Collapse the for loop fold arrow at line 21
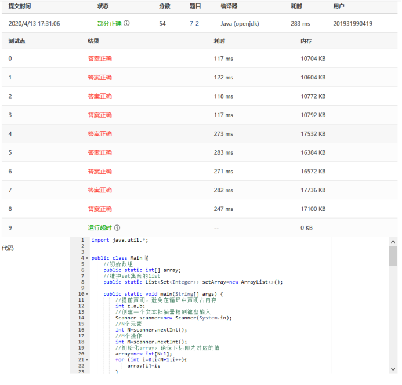402x385 pixels. [87, 360]
